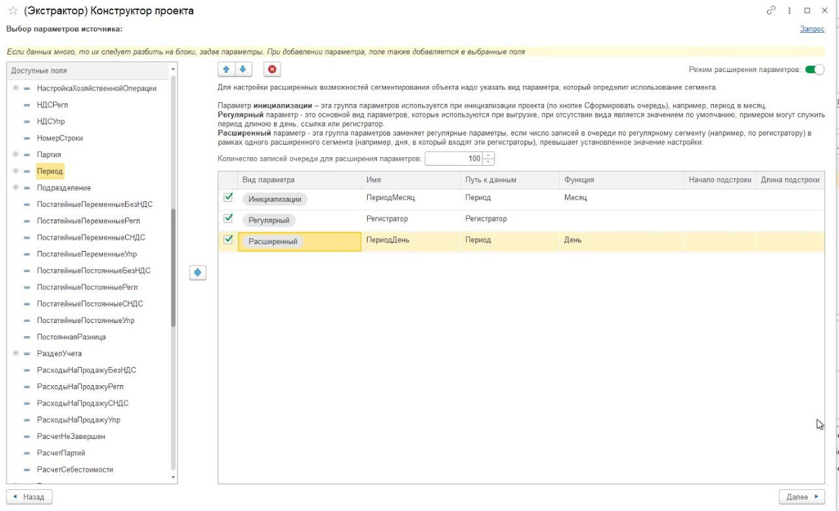Click the queue record count field
Screen dimensions: 839x511
[x=454, y=159]
